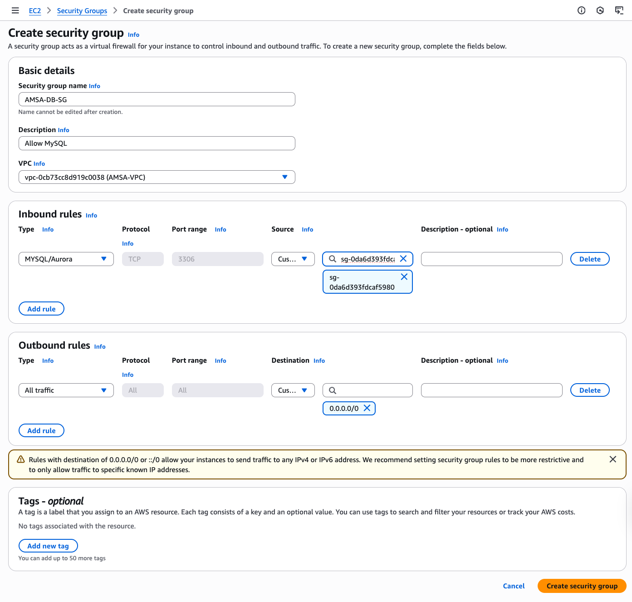Remove the sg-0da6d393fdcaf5980 source chip
The height and width of the screenshot is (602, 632).
[404, 277]
